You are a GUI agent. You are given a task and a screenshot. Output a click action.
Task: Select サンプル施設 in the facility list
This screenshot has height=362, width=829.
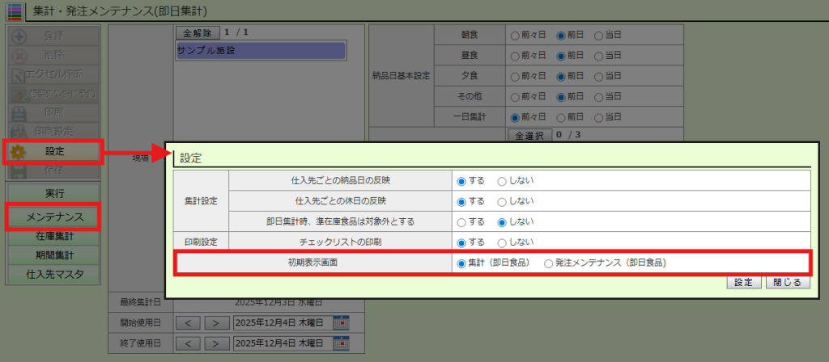point(260,49)
